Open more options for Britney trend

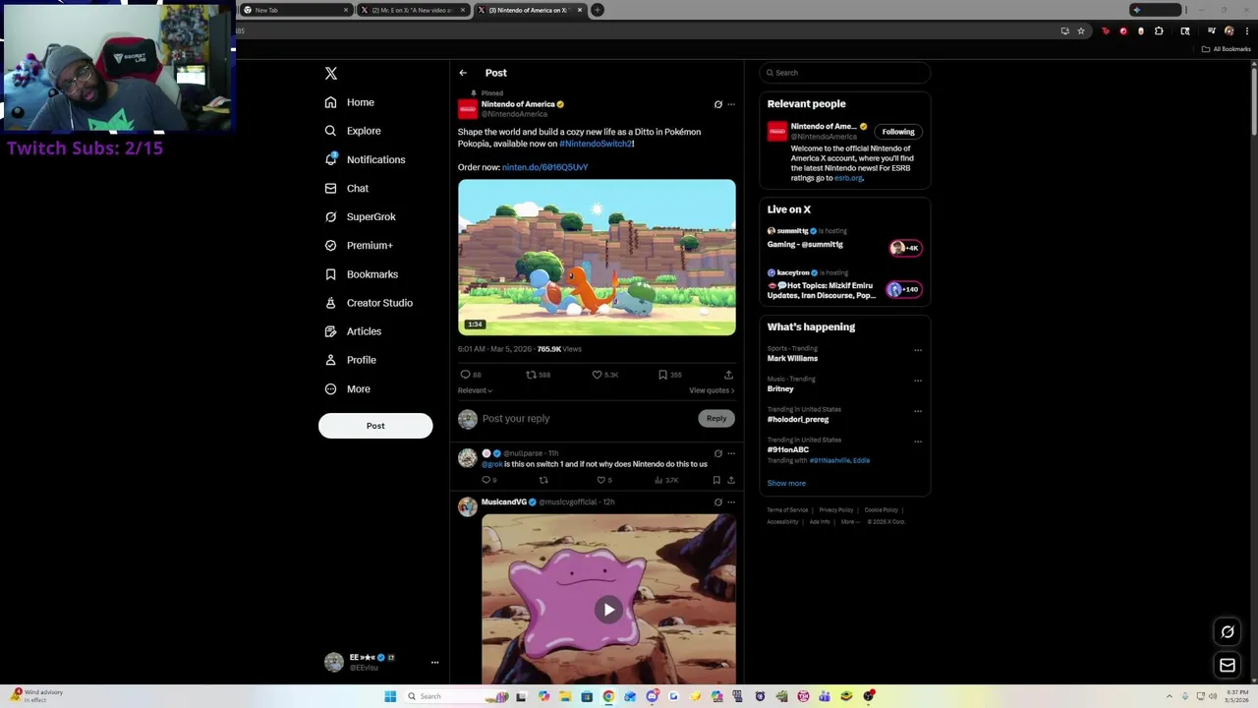(x=918, y=381)
